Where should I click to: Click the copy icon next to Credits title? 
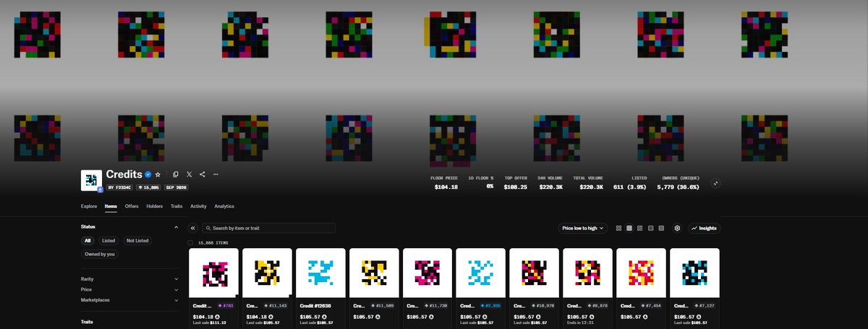pyautogui.click(x=176, y=175)
